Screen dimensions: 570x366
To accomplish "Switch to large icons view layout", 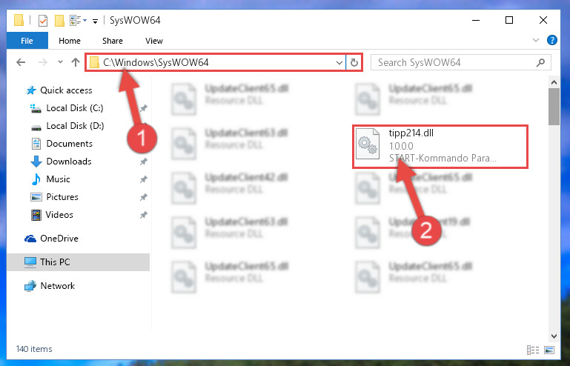I will point(549,350).
